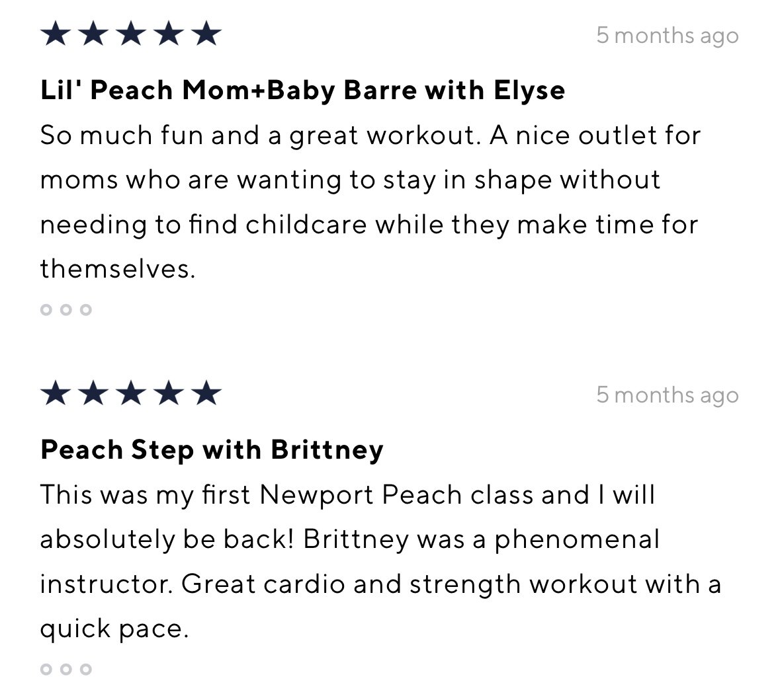Select the review text about Brittney the instructor

coord(380,562)
